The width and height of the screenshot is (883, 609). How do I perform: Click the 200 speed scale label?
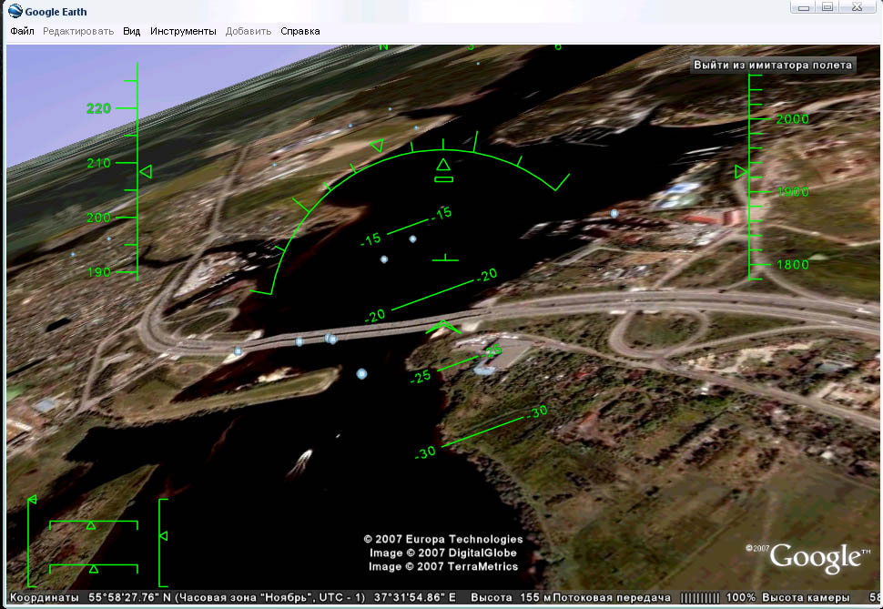98,218
